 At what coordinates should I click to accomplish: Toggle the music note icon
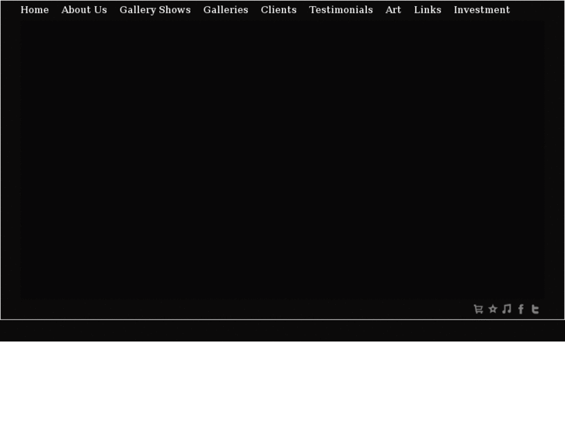[507, 309]
